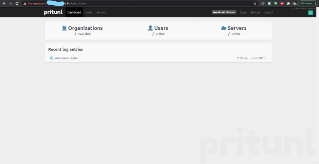This screenshot has height=164, width=319.
Task: Open the blue download extension icon
Action: coord(269,3)
